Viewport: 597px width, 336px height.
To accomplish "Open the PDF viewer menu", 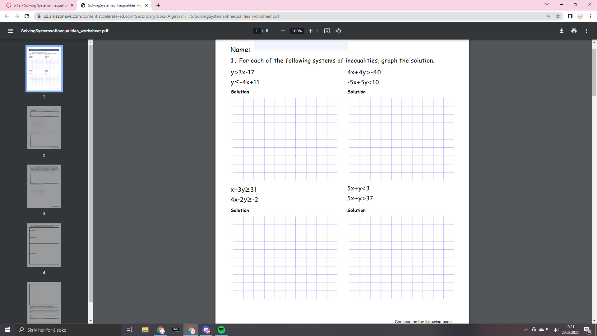I will [x=11, y=31].
